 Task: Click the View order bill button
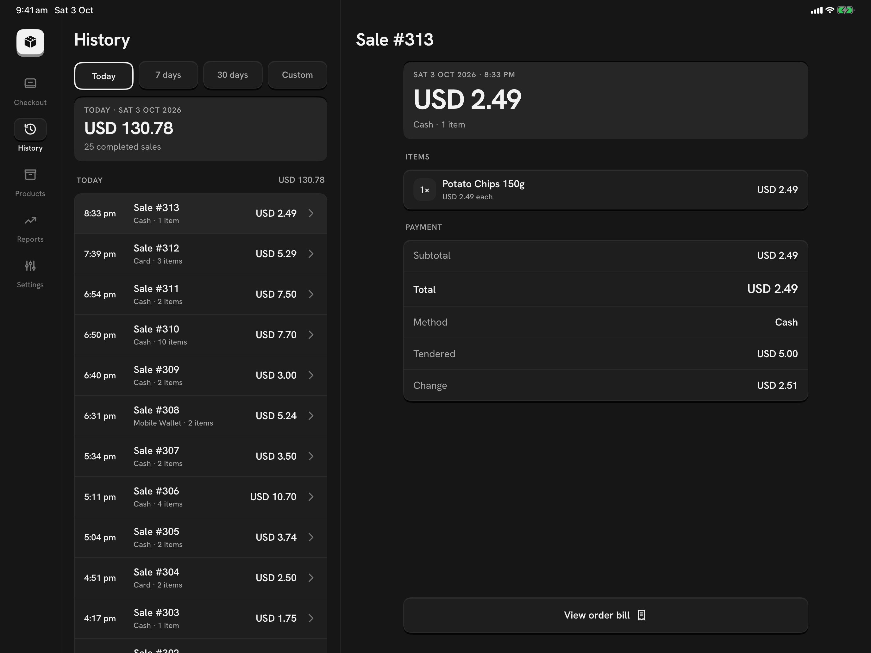click(605, 615)
